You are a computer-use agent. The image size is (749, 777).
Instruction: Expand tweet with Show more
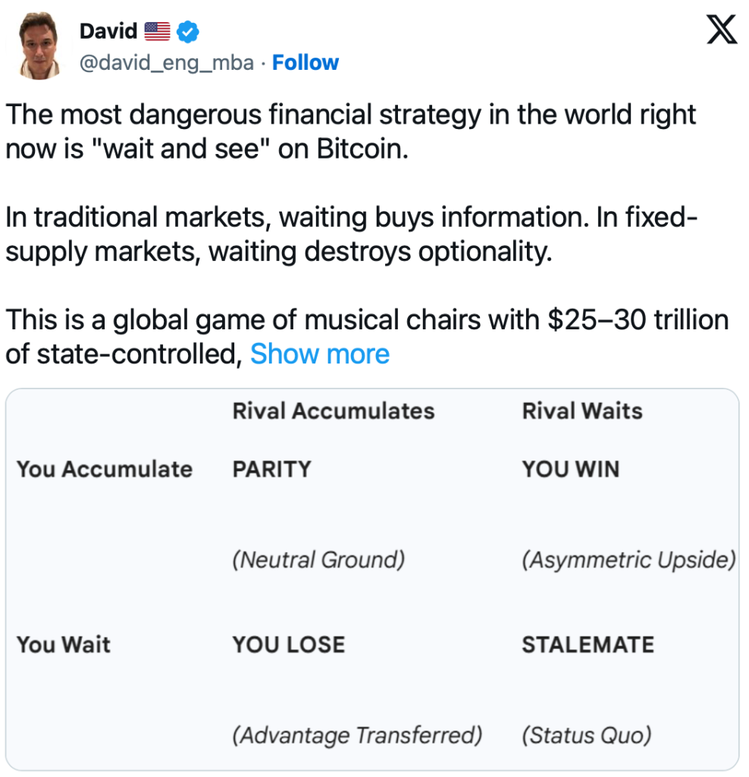(x=319, y=354)
